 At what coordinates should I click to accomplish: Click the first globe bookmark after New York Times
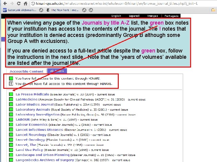pyautogui.click(x=84, y=10)
